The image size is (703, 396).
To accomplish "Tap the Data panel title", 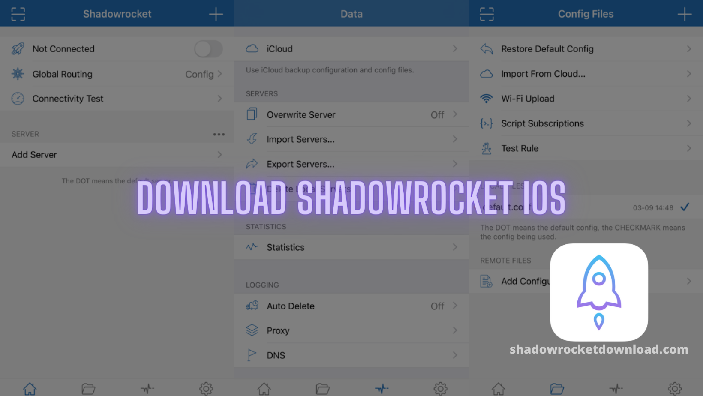I will click(351, 14).
